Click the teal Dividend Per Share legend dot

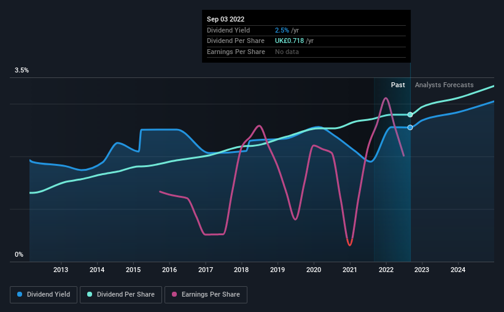coord(90,294)
